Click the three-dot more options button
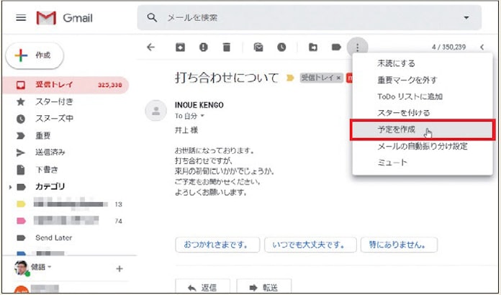 (357, 47)
